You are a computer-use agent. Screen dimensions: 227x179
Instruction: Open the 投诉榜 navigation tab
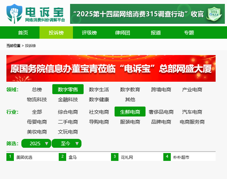(56, 33)
